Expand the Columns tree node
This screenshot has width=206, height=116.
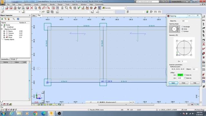click(x=4, y=33)
